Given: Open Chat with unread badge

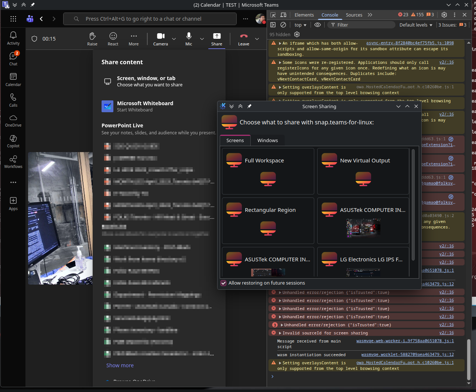Looking at the screenshot, I should click(13, 59).
